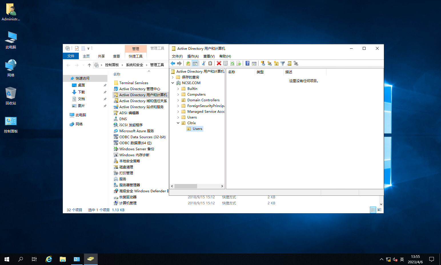This screenshot has width=441, height=265.
Task: Click the blue Back arrow in MMC toolbar
Action: 173,63
